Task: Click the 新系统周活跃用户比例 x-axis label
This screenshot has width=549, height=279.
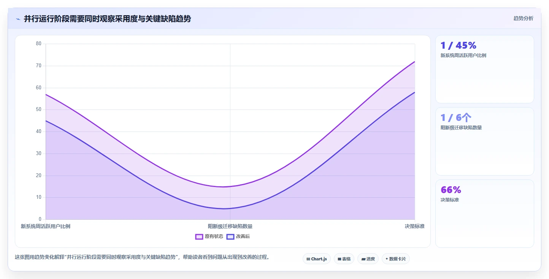Action: pyautogui.click(x=46, y=226)
